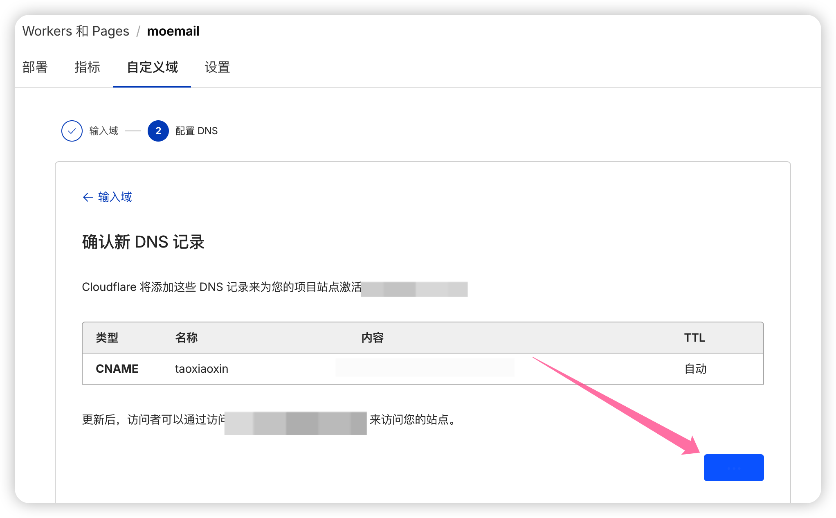The height and width of the screenshot is (518, 836).
Task: Click the taoxiaoxin record name cell
Action: coord(201,369)
